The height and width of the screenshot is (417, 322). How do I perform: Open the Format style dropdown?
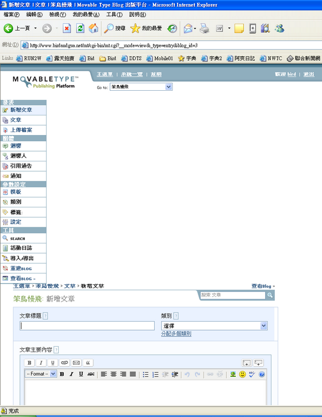tap(41, 374)
